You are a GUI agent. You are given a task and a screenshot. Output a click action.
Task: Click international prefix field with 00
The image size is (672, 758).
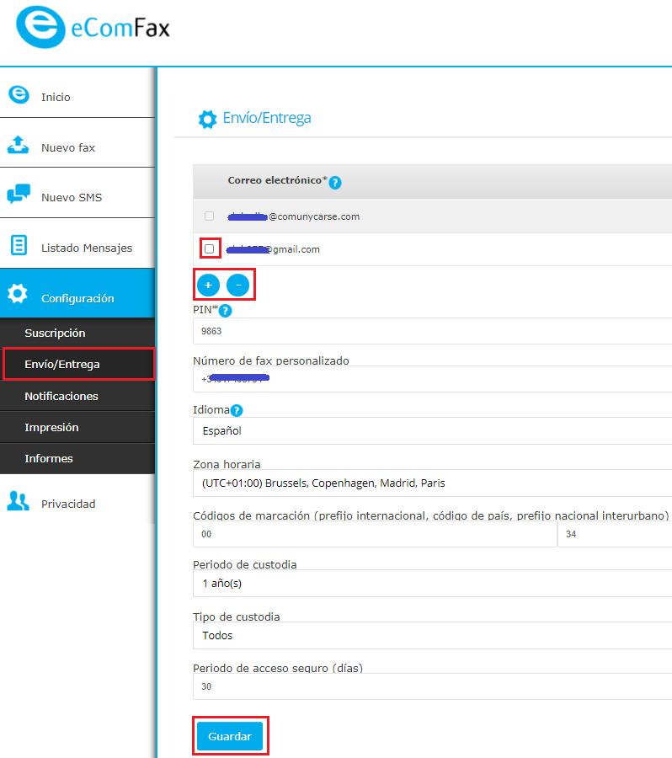[375, 534]
